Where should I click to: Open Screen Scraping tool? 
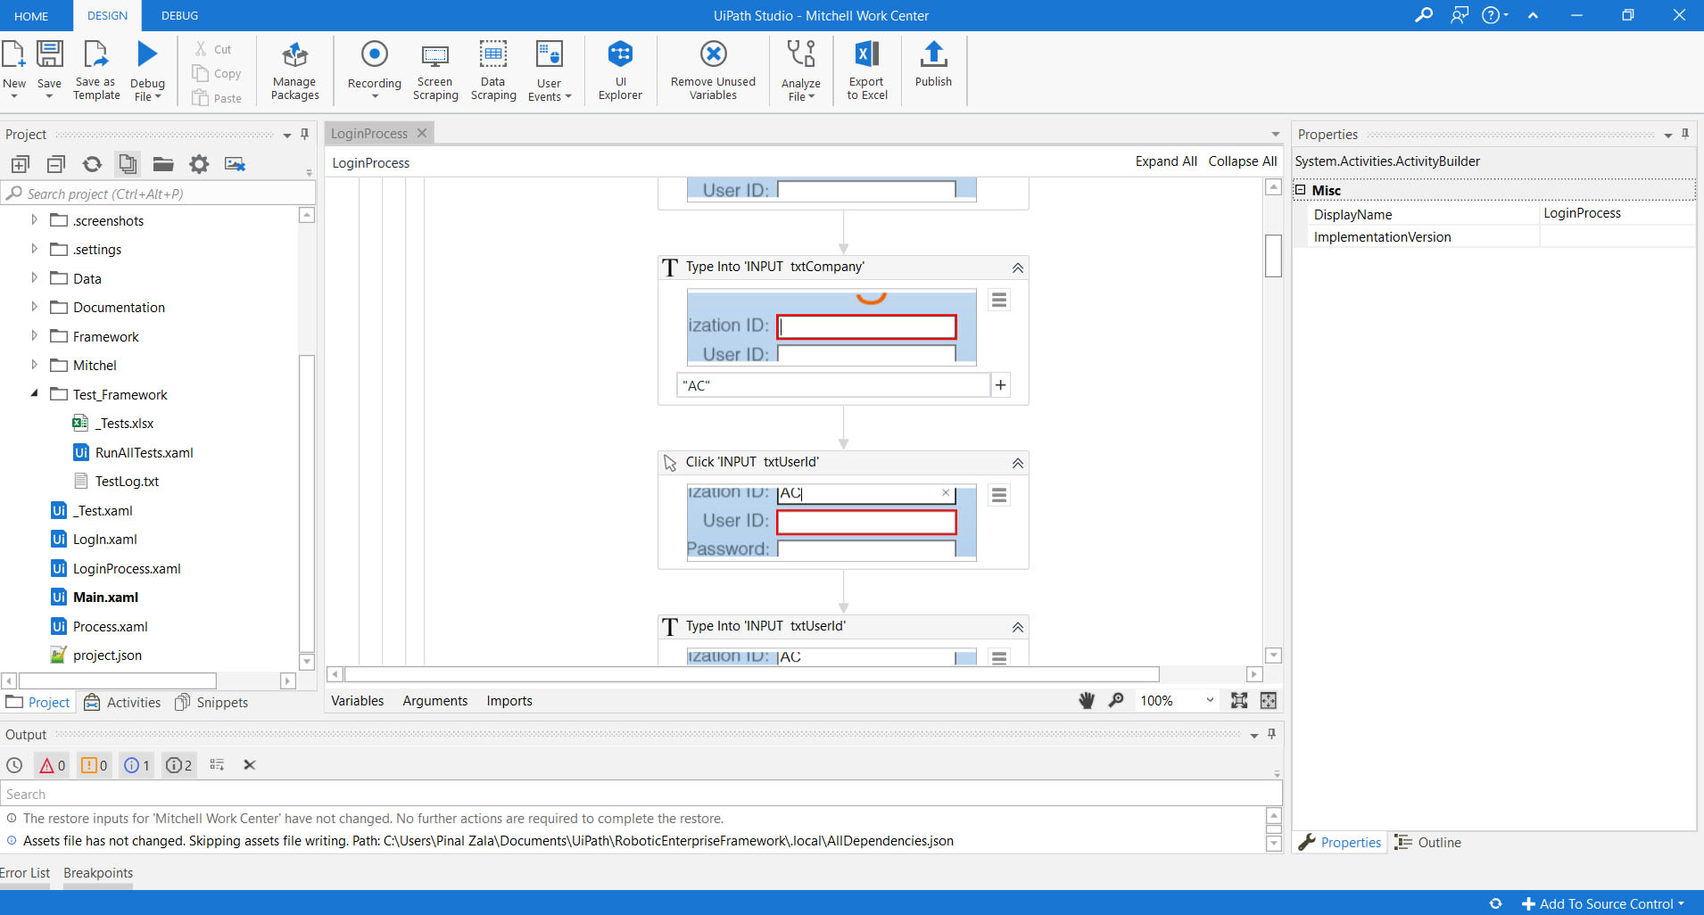(x=435, y=70)
